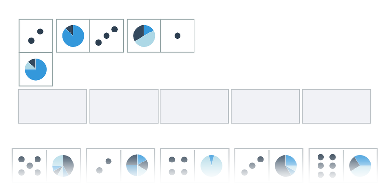
Task: Select the last pie chart in bottom row
Action: 360,165
